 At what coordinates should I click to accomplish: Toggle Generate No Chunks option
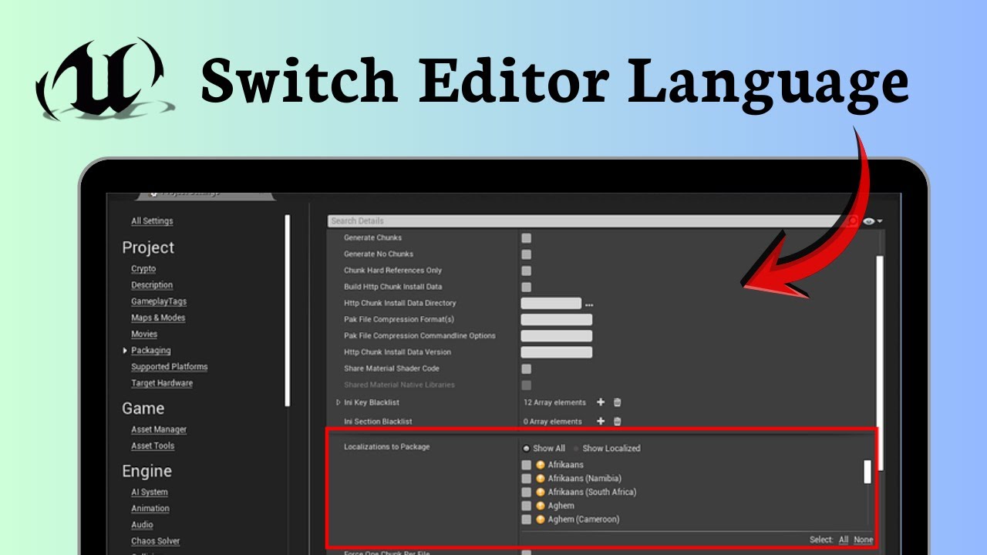pyautogui.click(x=526, y=254)
